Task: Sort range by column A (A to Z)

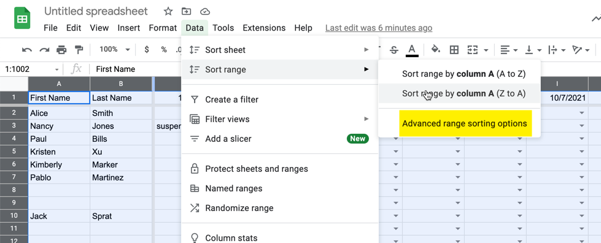Action: tap(459, 74)
